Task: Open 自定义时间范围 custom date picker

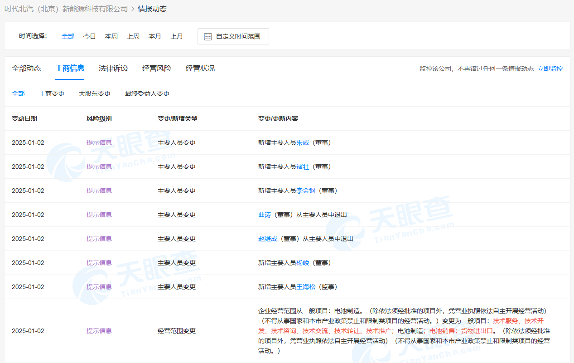Action: pos(233,36)
